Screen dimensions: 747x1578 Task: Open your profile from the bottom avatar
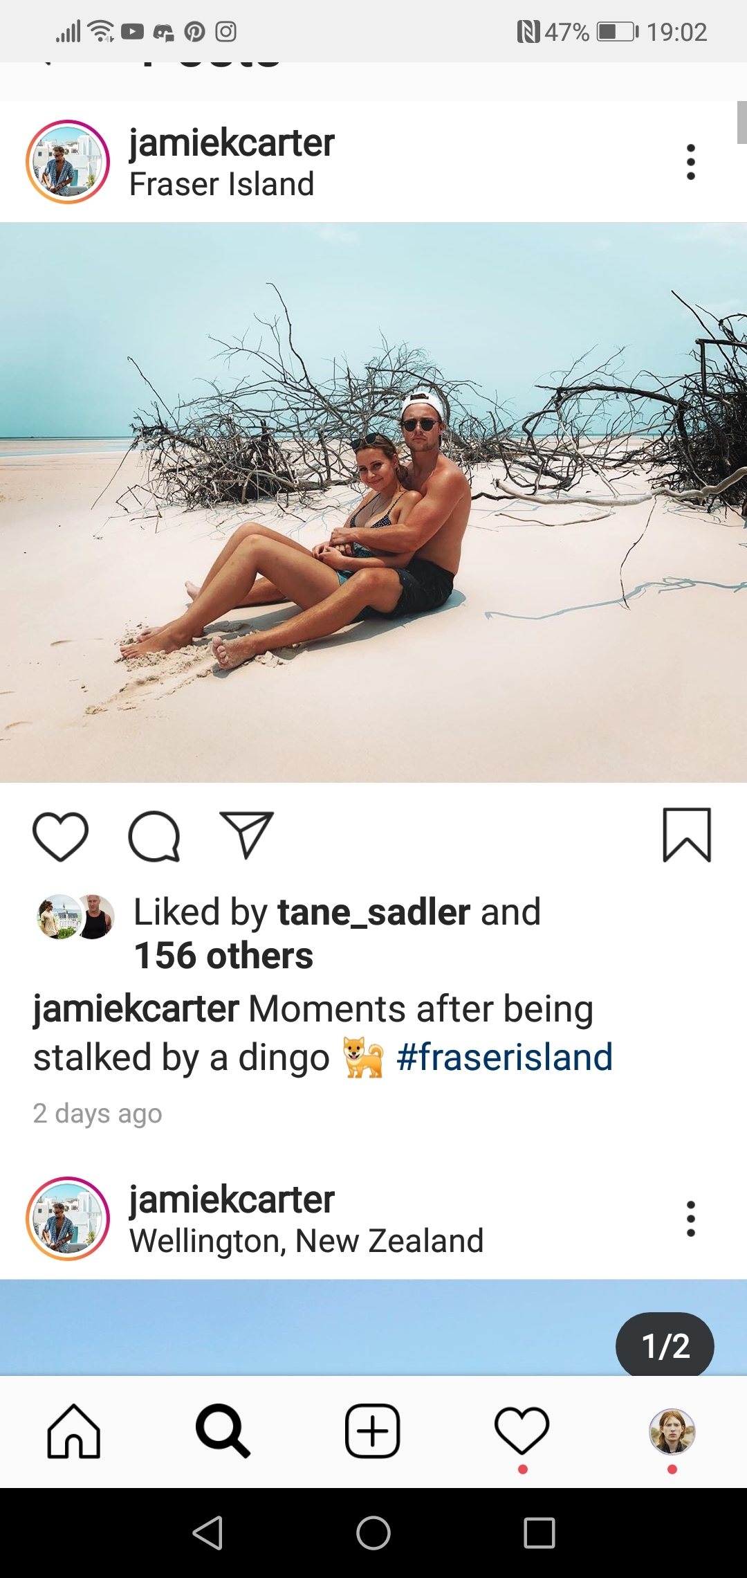pos(672,1431)
